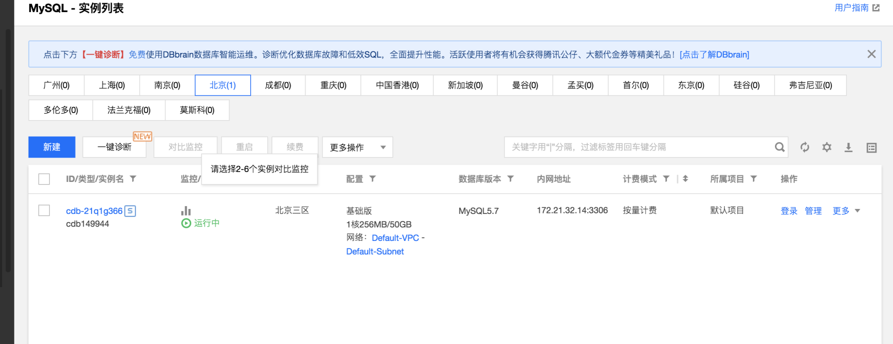Click the 一键诊断 button

coord(114,147)
